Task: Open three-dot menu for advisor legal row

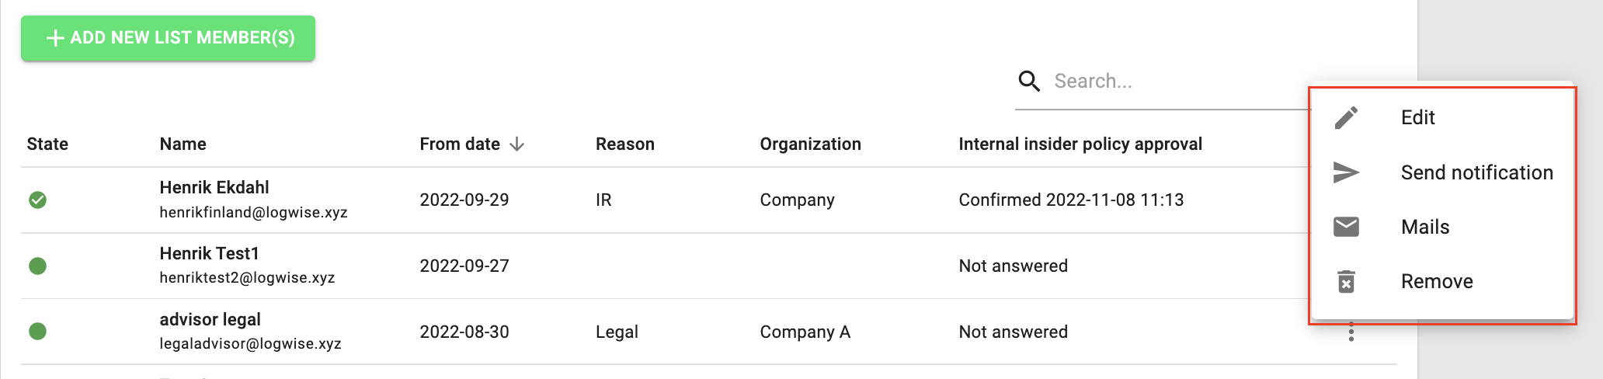Action: coord(1351,333)
